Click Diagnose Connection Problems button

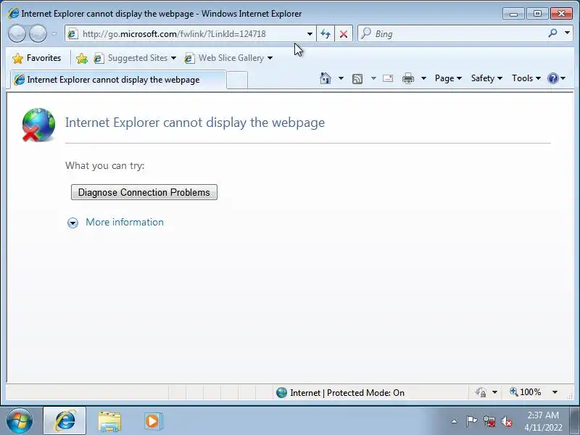click(x=144, y=192)
